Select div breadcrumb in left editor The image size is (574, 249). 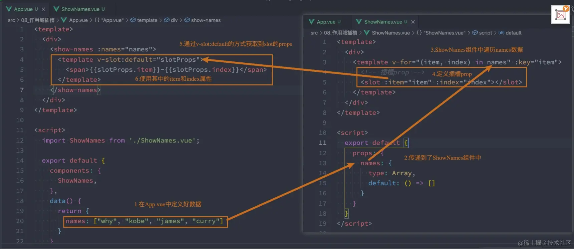pos(171,20)
